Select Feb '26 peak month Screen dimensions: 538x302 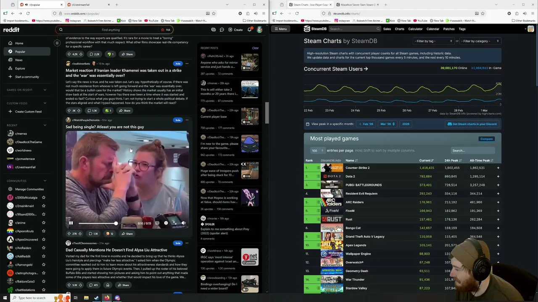(367, 124)
